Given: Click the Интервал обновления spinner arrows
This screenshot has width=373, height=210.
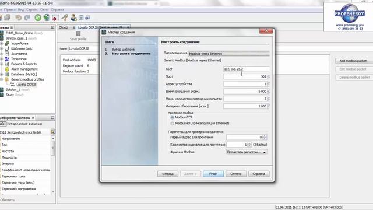Looking at the screenshot, I should click(269, 106).
